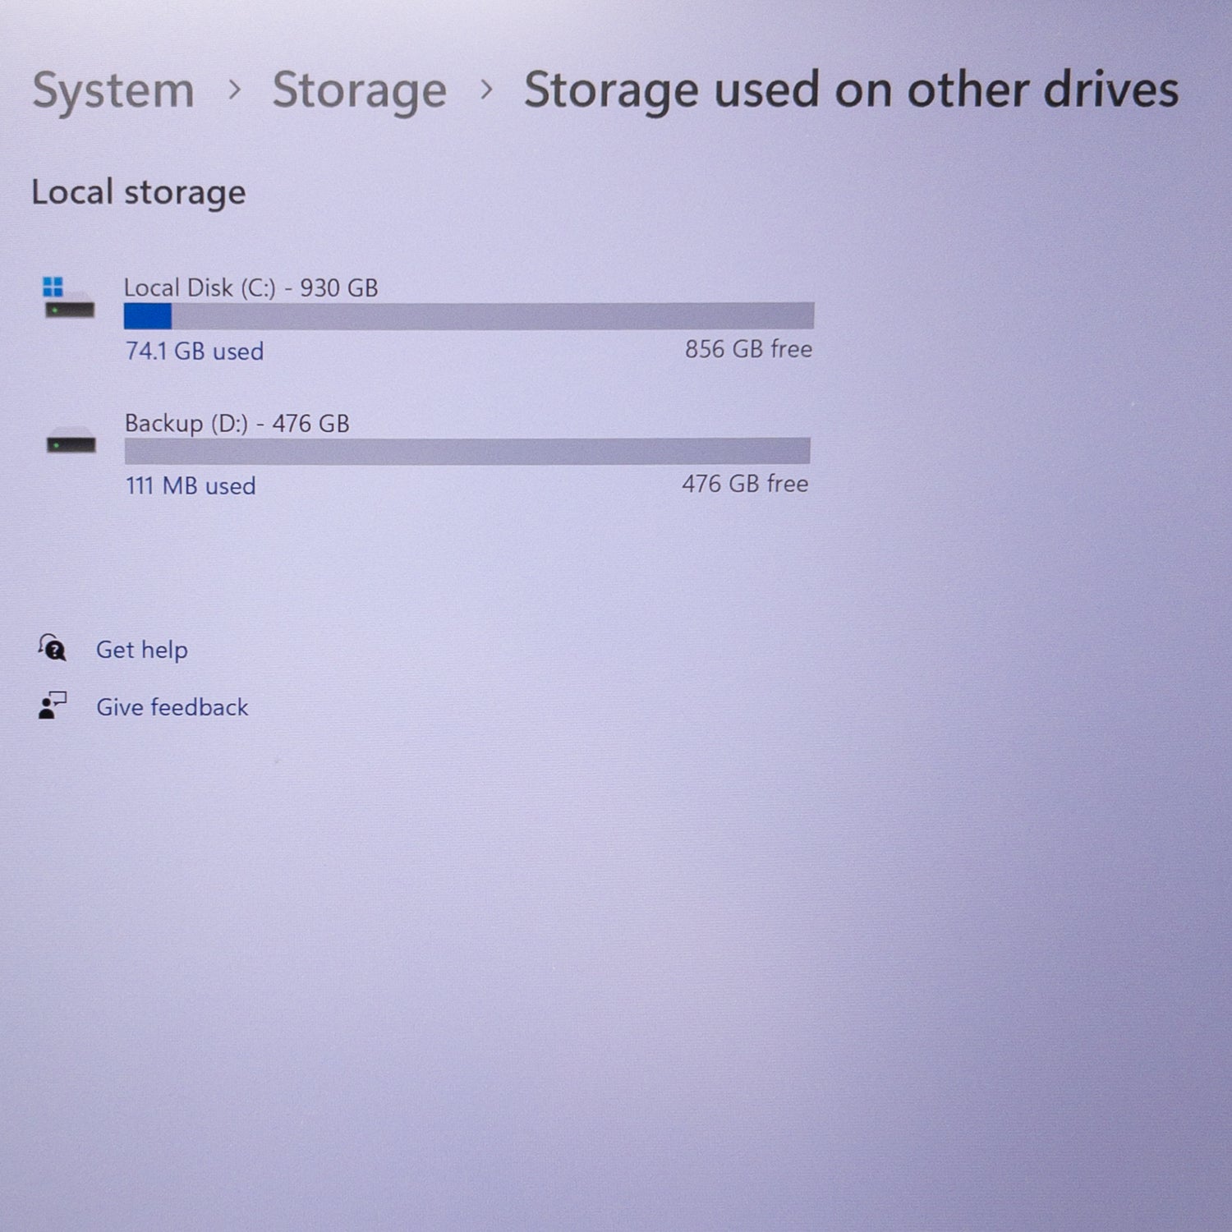Click the 476 GB free text
This screenshot has height=1232, width=1232.
point(745,484)
